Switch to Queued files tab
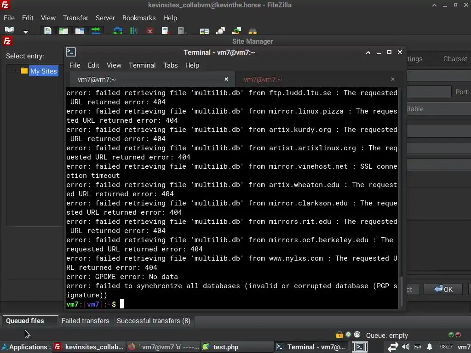 coord(25,320)
